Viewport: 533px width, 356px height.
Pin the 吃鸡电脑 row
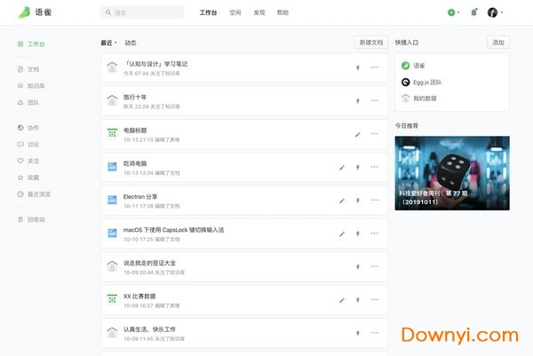pos(358,168)
